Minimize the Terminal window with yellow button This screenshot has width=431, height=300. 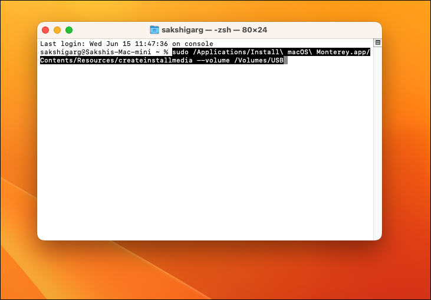(x=57, y=30)
